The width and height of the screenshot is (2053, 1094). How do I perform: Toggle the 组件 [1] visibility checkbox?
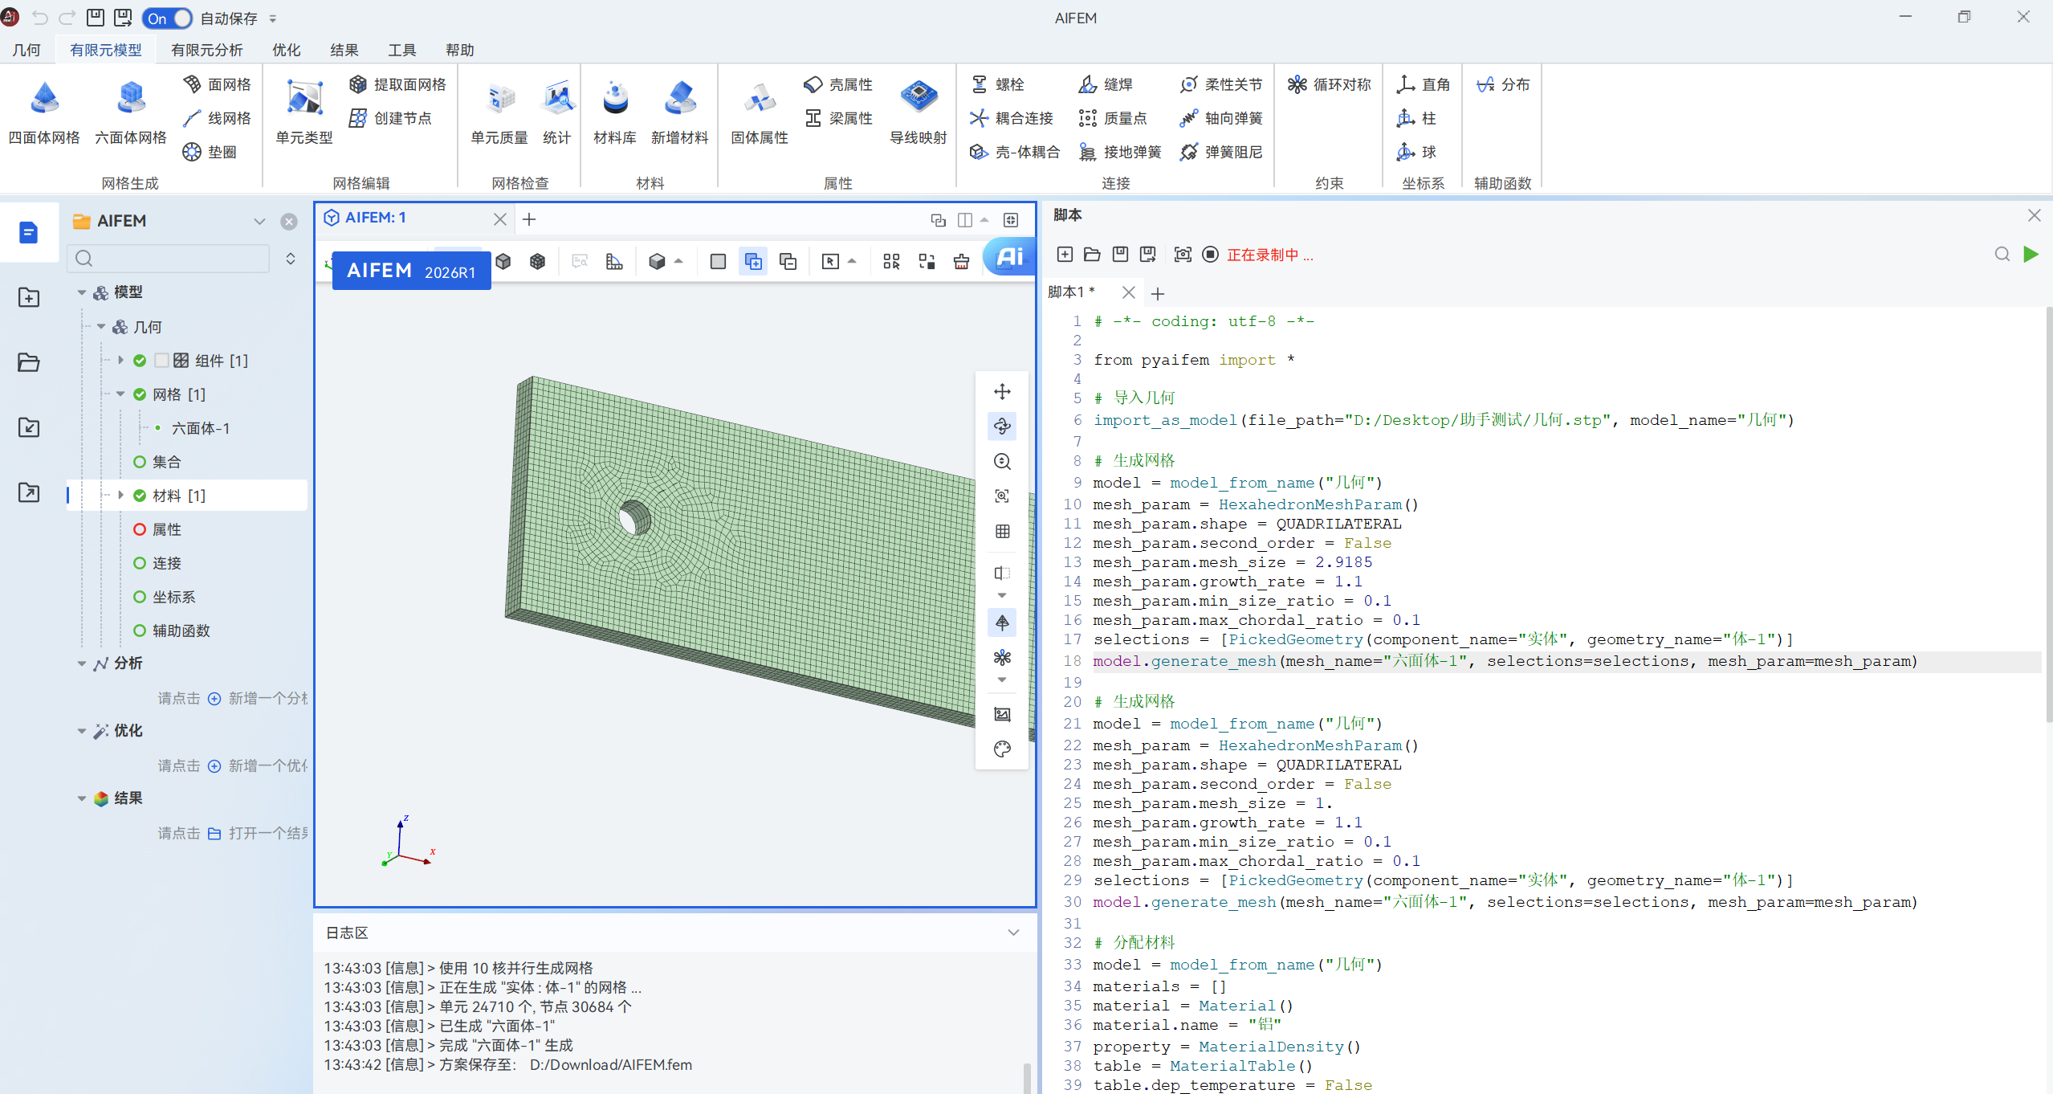pyautogui.click(x=161, y=361)
